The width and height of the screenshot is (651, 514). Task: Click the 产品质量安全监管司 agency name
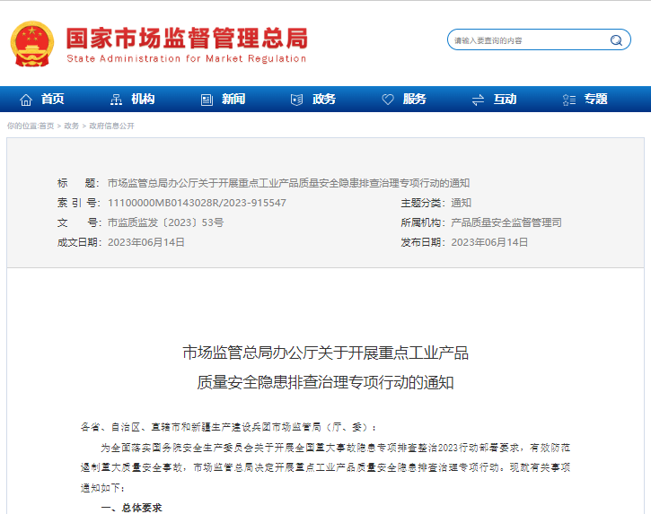[x=506, y=222]
